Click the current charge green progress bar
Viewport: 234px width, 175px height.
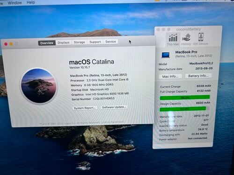pos(185,98)
